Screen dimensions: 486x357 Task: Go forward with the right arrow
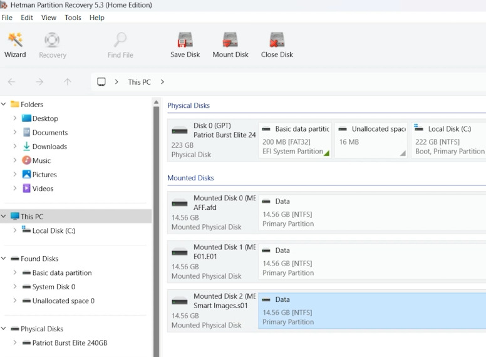(39, 82)
